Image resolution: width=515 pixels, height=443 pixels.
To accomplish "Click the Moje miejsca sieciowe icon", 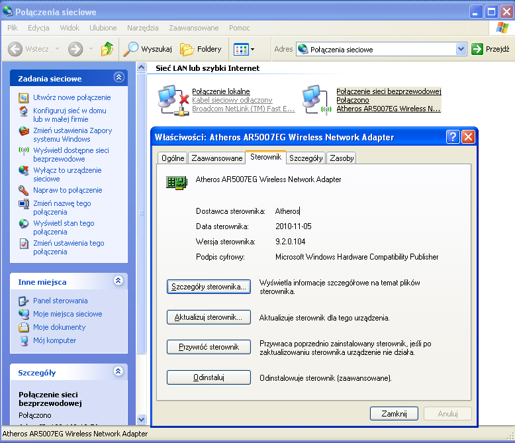I will pyautogui.click(x=24, y=314).
